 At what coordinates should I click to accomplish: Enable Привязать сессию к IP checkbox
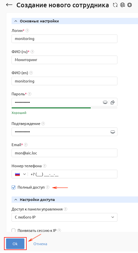tap(14, 230)
